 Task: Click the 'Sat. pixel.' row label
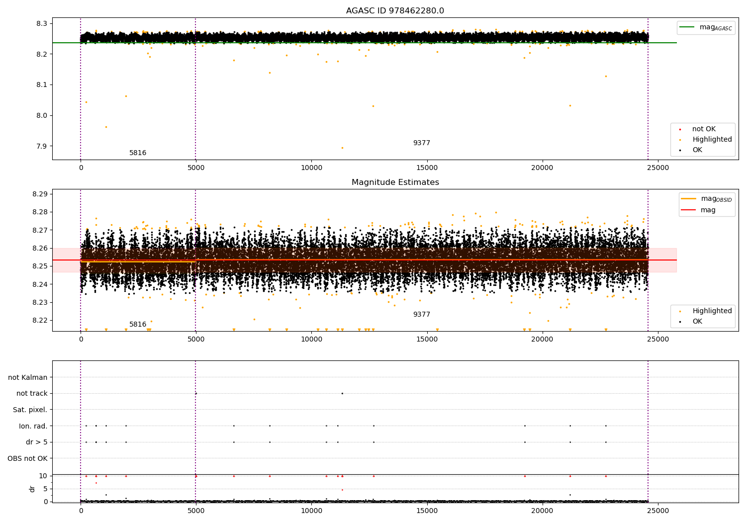tap(30, 410)
